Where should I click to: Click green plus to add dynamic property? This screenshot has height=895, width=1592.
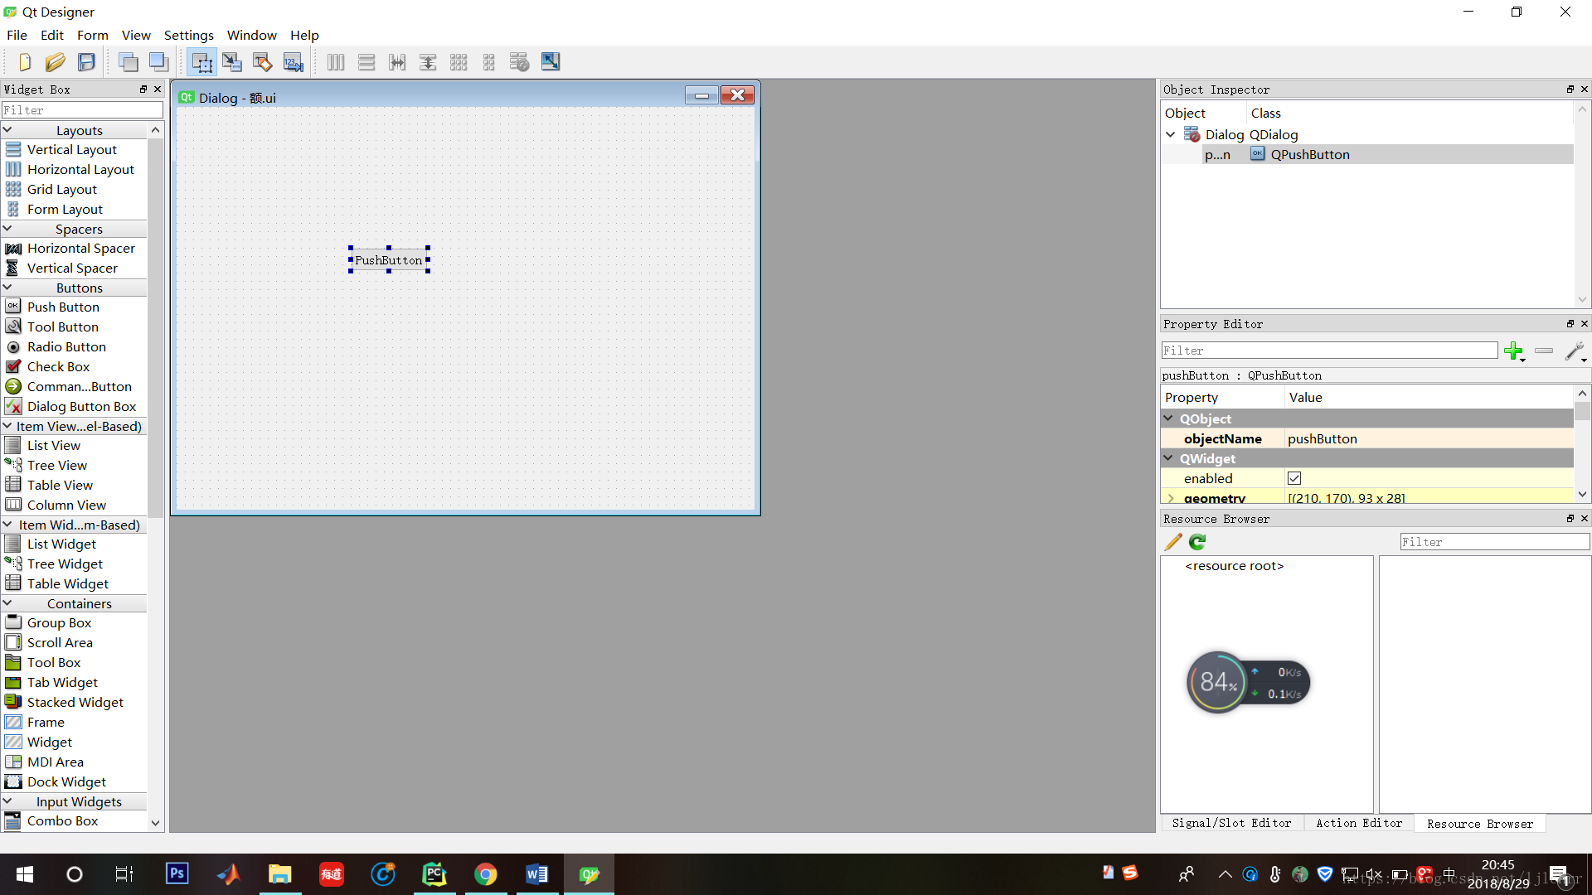(x=1513, y=351)
